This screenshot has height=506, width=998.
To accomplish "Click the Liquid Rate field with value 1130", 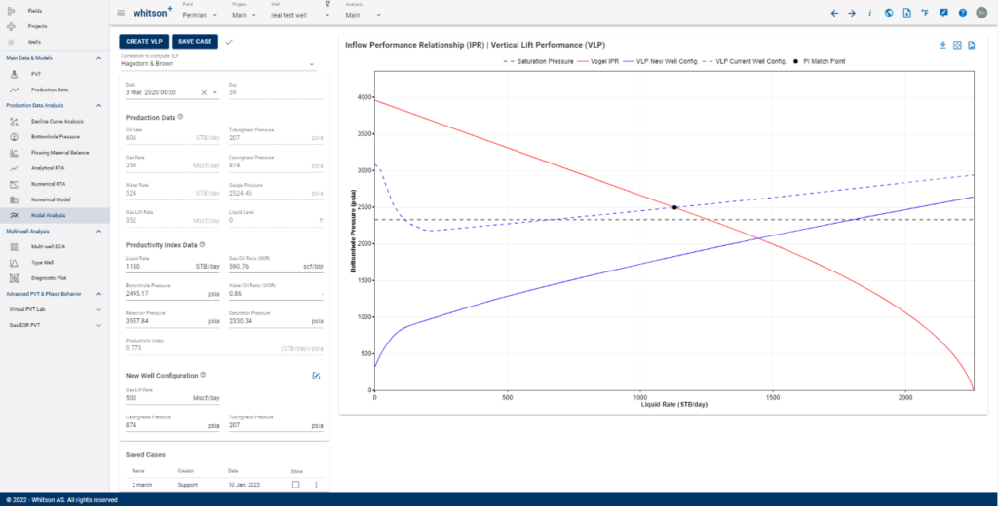I will [173, 265].
